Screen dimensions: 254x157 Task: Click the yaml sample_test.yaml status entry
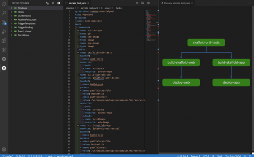point(59,156)
